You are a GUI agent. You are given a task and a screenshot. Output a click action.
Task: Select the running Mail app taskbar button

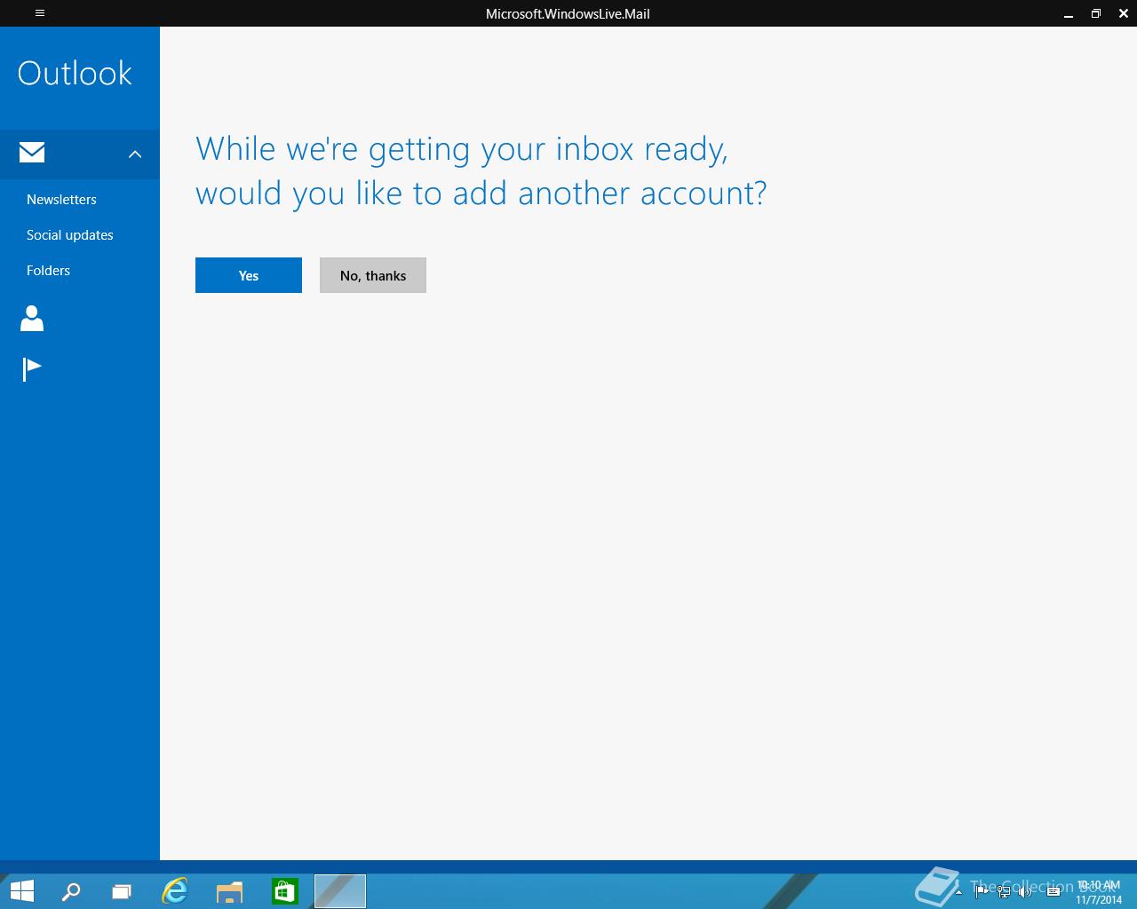coord(340,891)
